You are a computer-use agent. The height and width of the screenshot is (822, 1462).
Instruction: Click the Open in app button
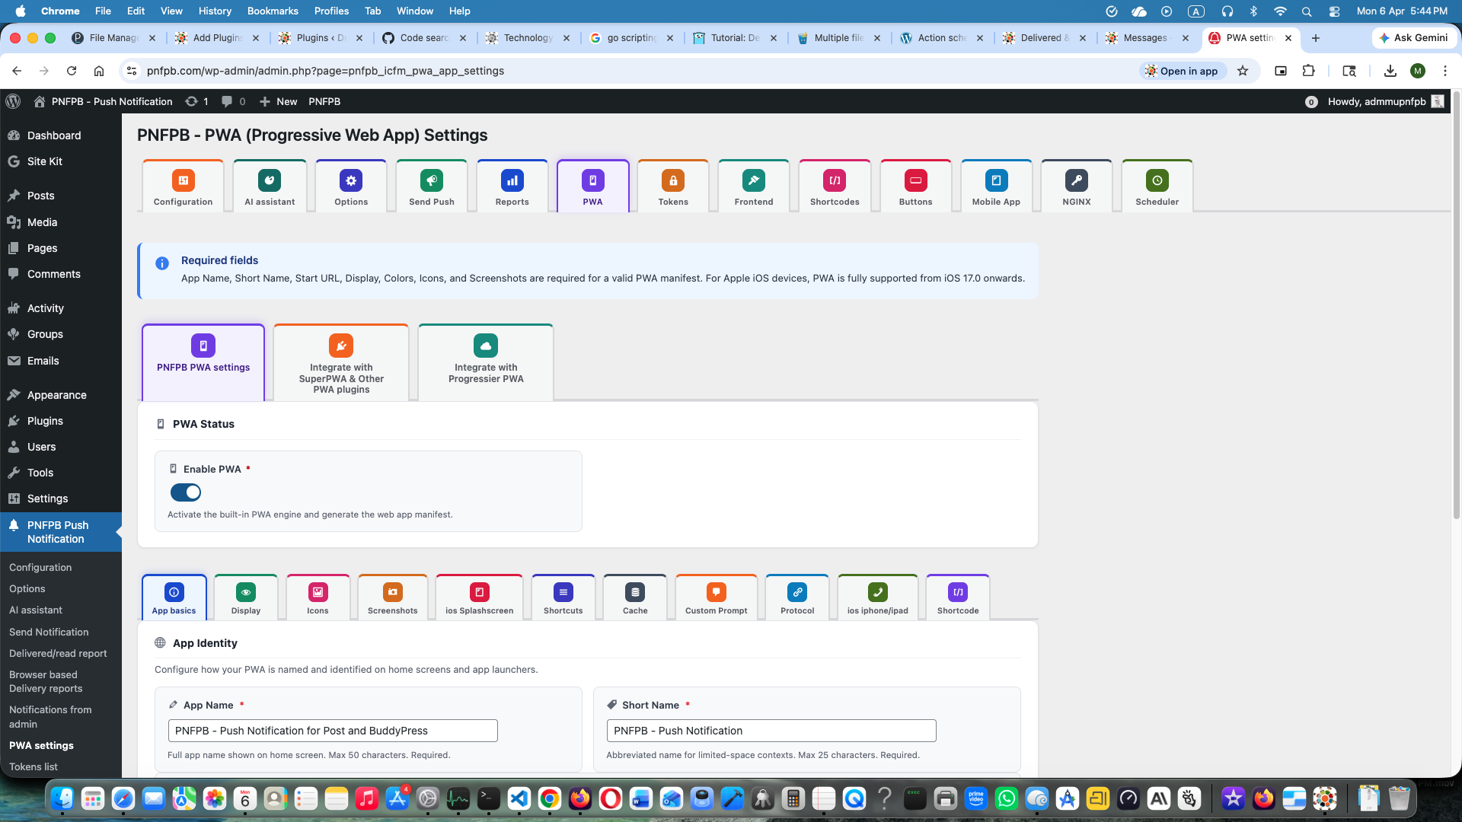(1182, 71)
